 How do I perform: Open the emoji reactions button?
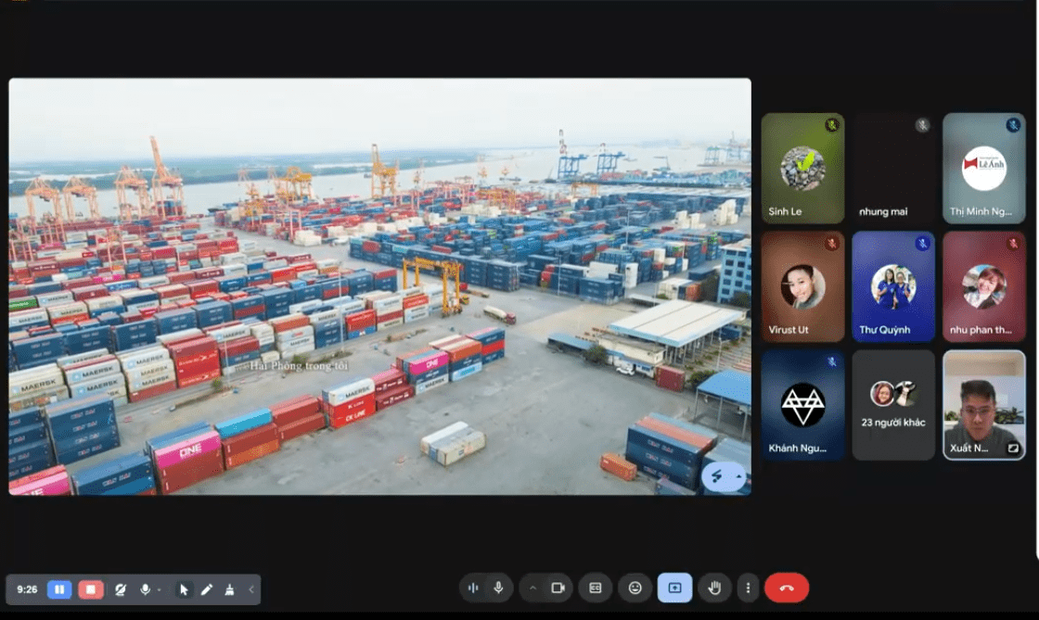click(635, 588)
